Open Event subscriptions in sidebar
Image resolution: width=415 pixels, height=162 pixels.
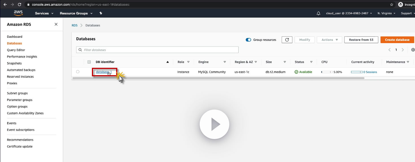21,130
